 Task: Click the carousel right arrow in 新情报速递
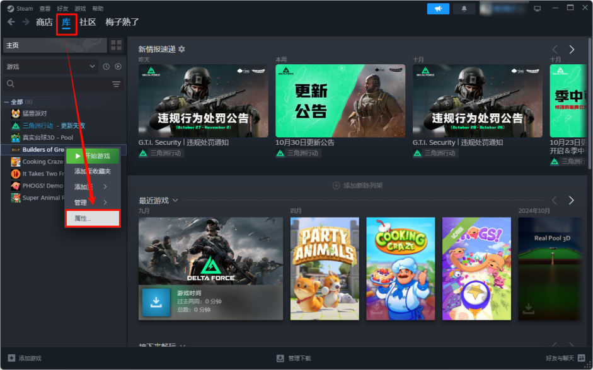tap(572, 49)
